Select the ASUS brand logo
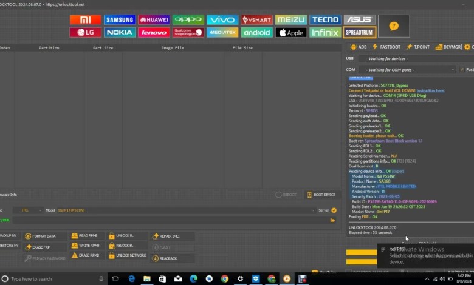 [x=359, y=19]
